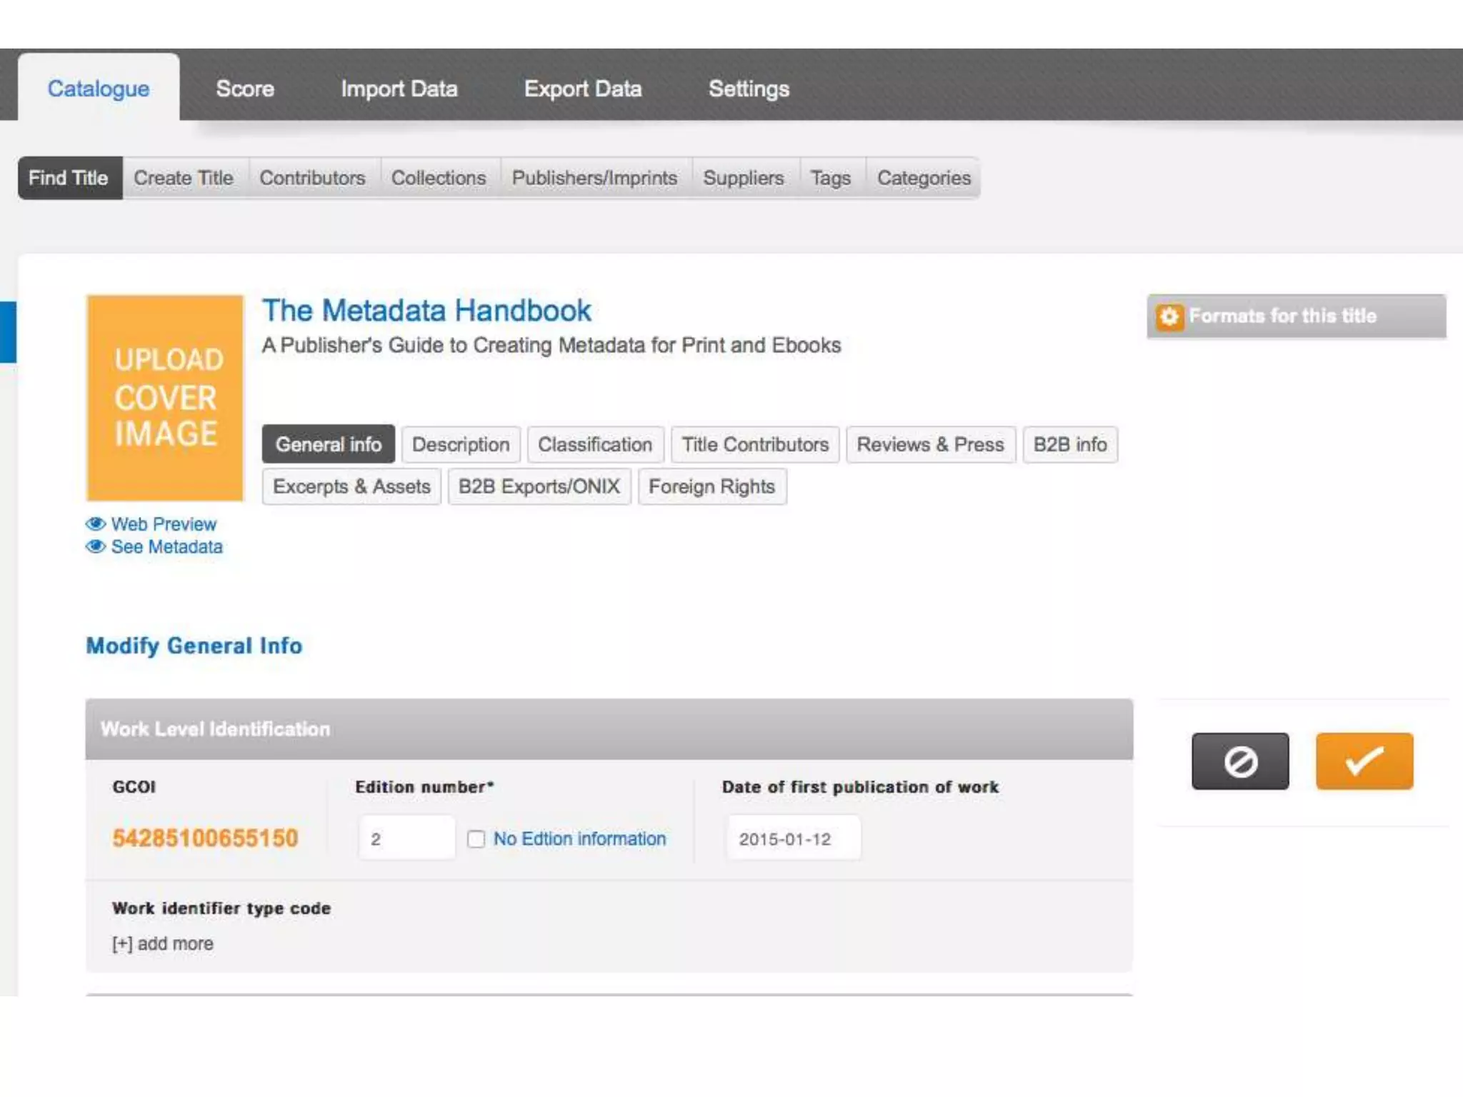Switch to the Import Data tab
Image resolution: width=1463 pixels, height=1097 pixels.
pyautogui.click(x=399, y=89)
